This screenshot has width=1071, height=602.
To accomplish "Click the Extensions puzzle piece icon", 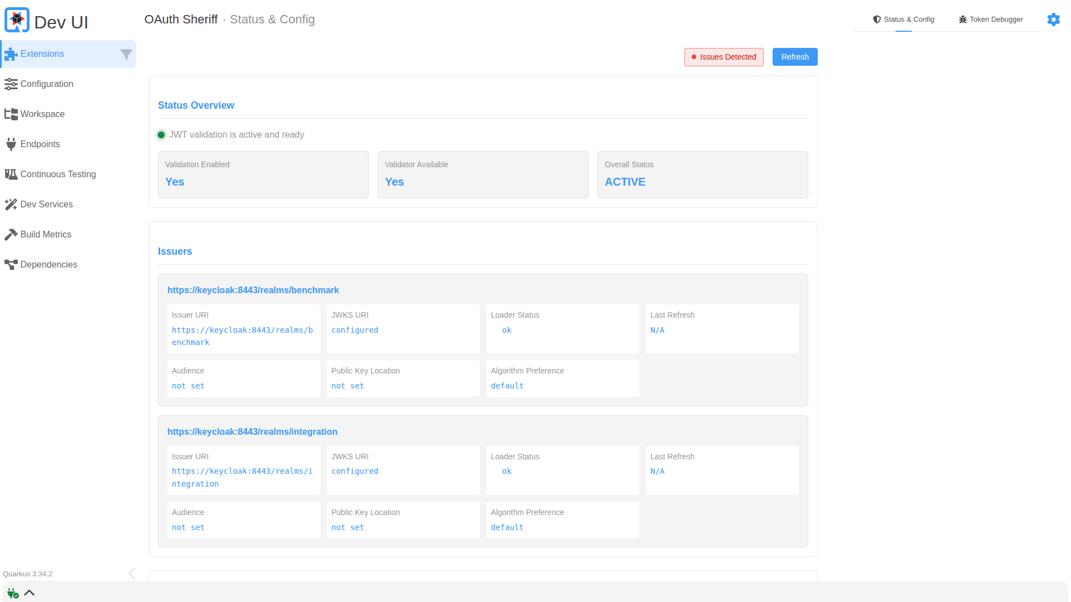I will [11, 54].
